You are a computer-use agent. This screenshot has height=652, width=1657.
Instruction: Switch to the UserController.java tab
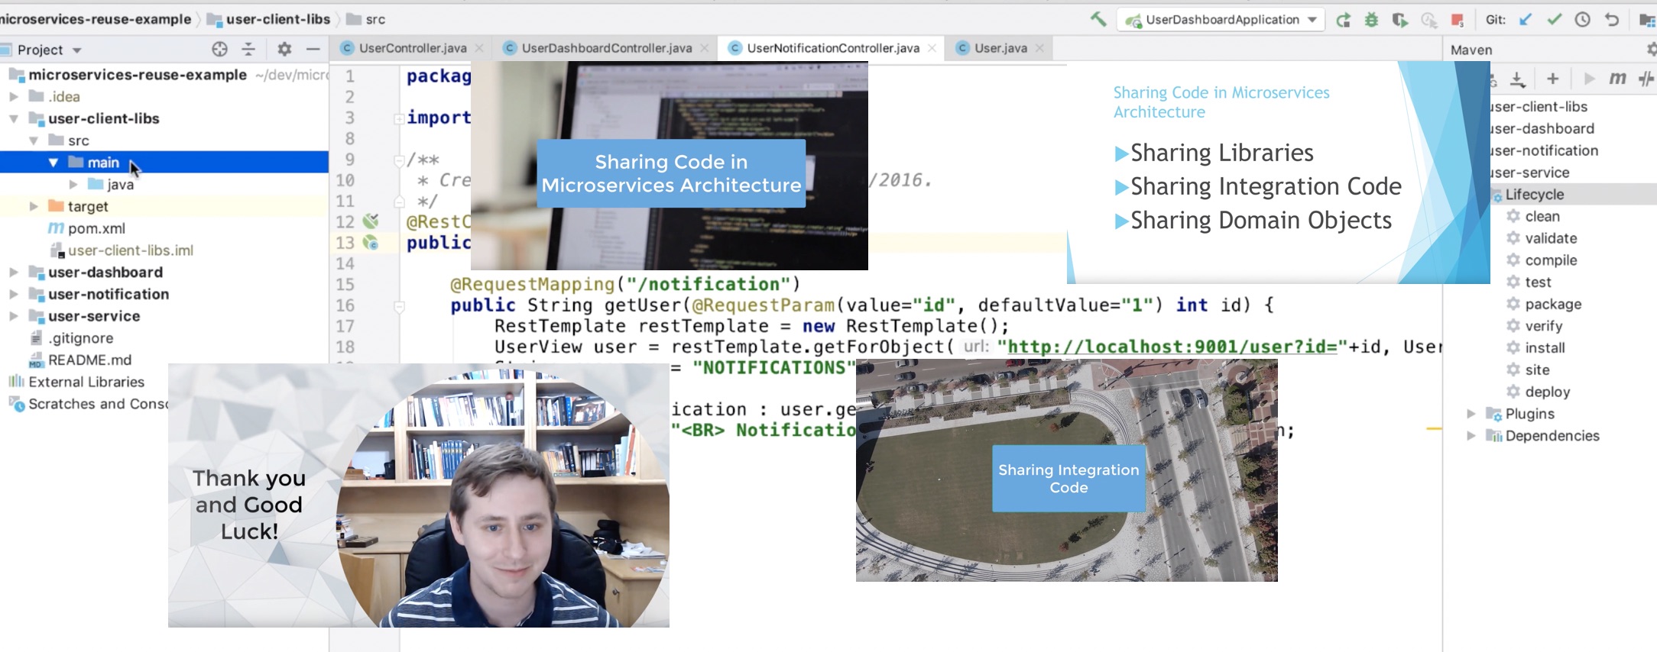(x=412, y=48)
